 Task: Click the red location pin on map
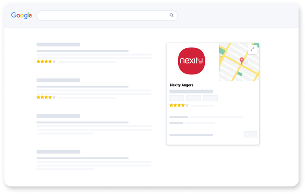pyautogui.click(x=241, y=61)
